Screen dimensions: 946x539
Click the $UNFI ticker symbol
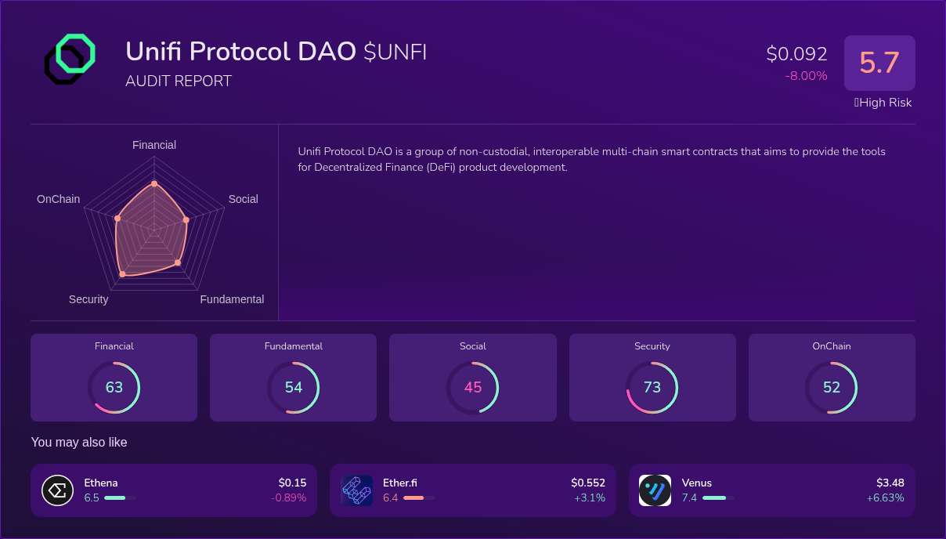coord(394,52)
